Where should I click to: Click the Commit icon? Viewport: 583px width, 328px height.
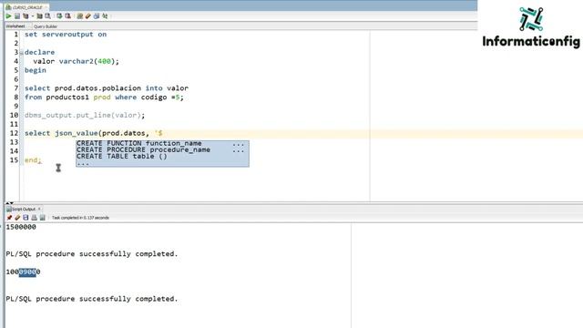pyautogui.click(x=59, y=16)
